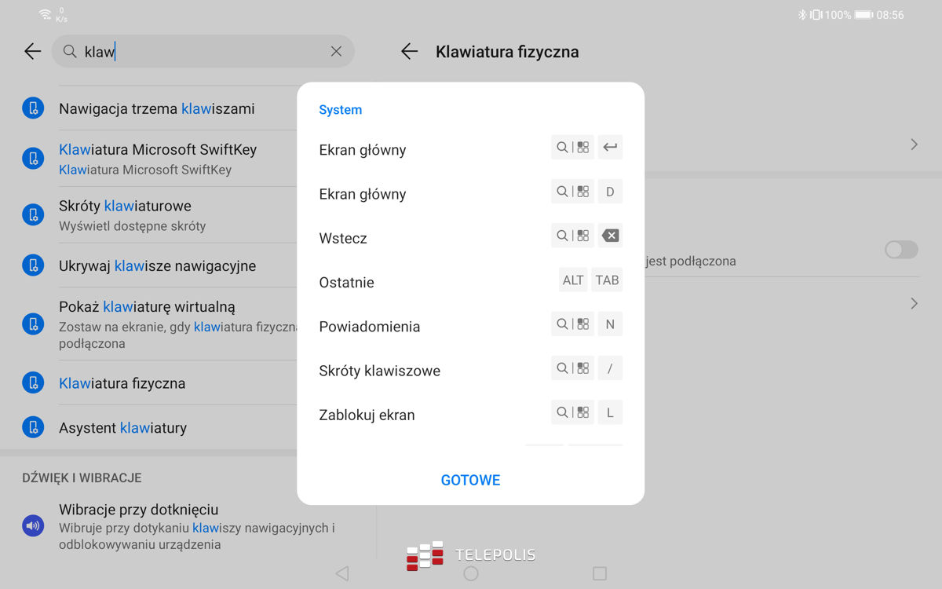This screenshot has width=942, height=589.
Task: Open recent apps with the square button
Action: 599,573
